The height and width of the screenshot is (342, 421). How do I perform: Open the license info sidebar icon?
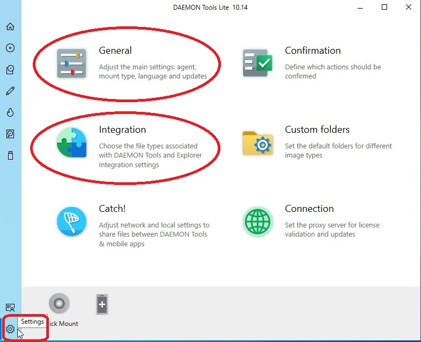[10, 308]
